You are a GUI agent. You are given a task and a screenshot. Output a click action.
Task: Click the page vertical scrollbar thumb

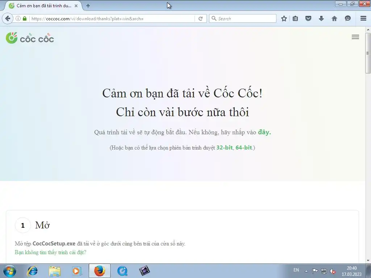point(368,53)
